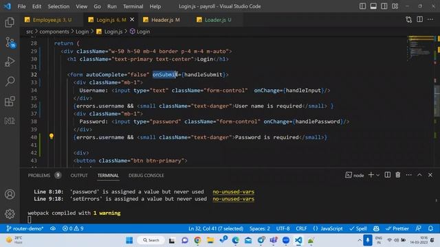Open changes compare icon in editor toolbar
This screenshot has width=440, height=247.
tap(409, 20)
